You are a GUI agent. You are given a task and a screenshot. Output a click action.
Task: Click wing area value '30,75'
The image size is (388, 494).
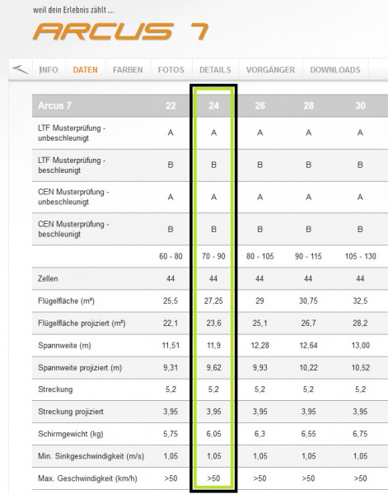point(308,301)
